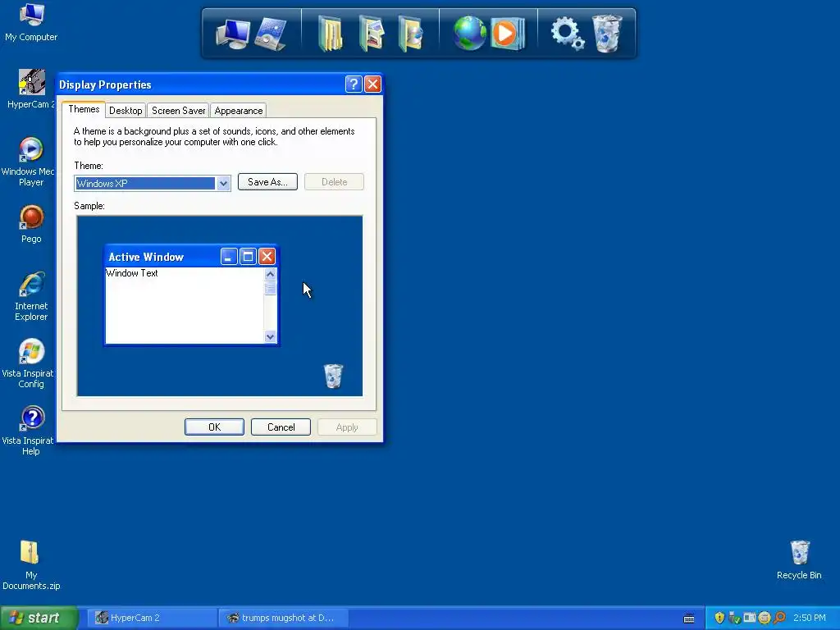Launch the globe browser icon in the dock
Image resolution: width=840 pixels, height=630 pixels.
click(x=469, y=33)
